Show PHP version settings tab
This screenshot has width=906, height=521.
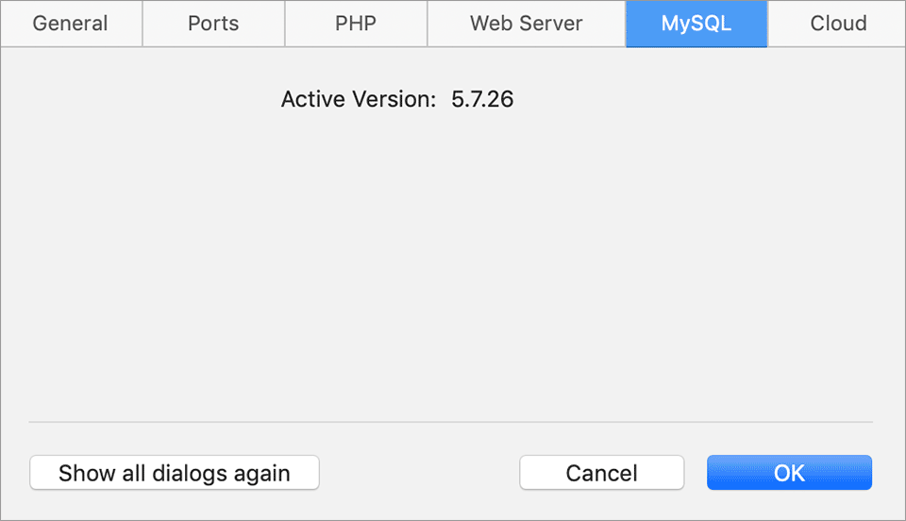pyautogui.click(x=356, y=24)
